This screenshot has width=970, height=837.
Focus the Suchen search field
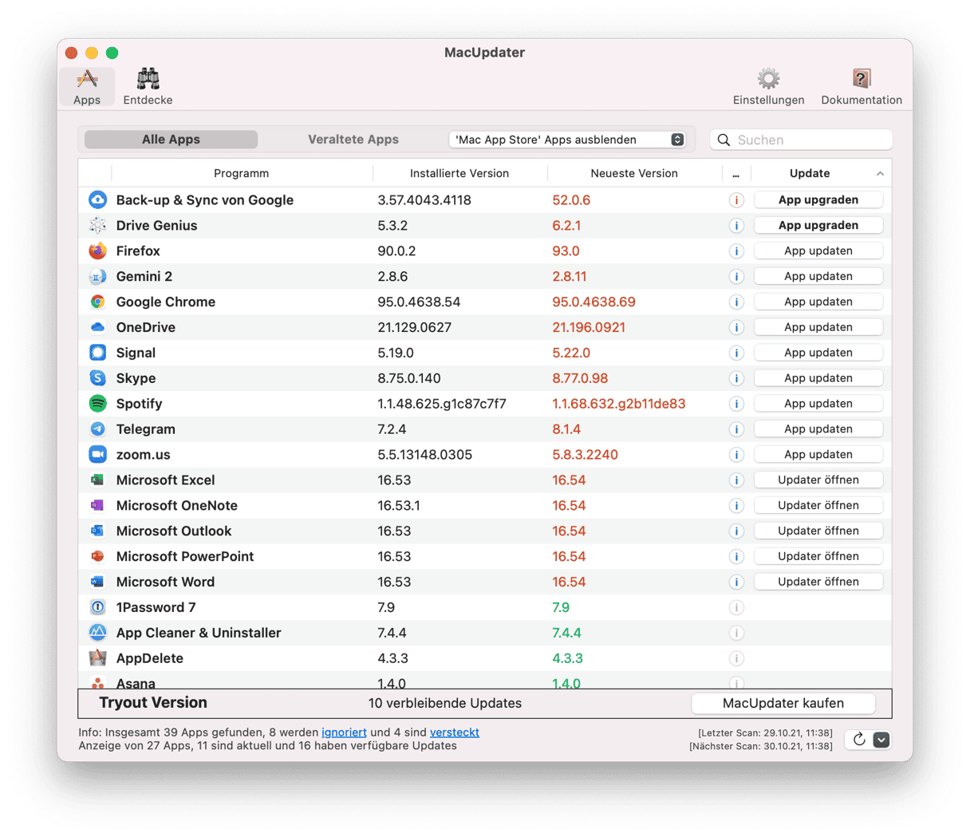pyautogui.click(x=801, y=140)
